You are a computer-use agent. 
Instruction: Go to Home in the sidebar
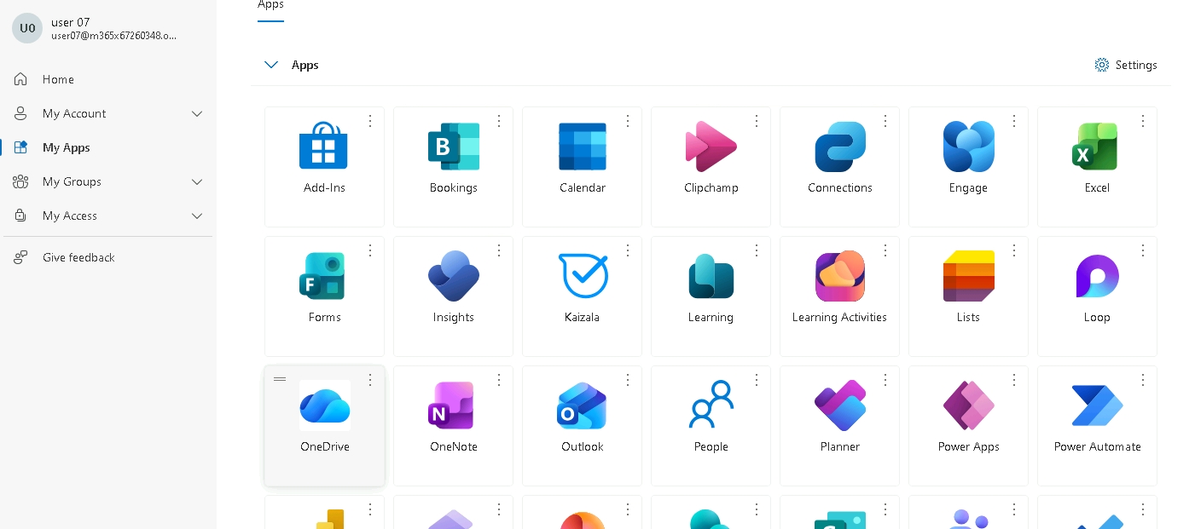pyautogui.click(x=107, y=79)
